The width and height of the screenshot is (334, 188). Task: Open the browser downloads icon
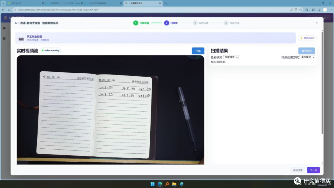click(x=319, y=10)
